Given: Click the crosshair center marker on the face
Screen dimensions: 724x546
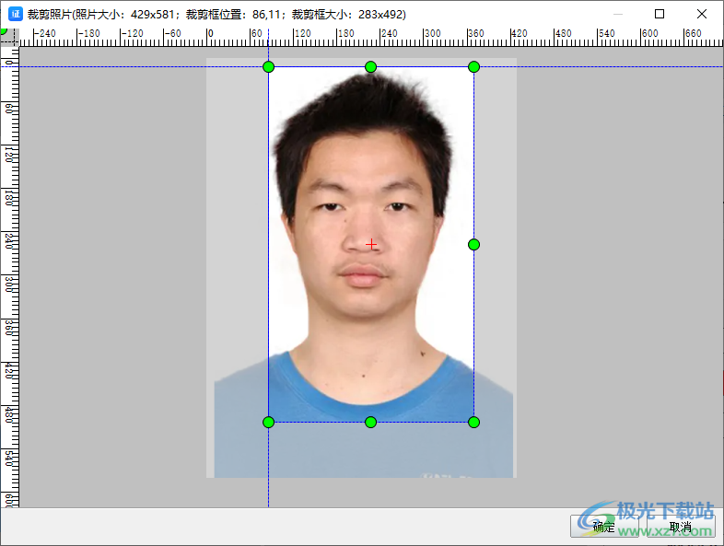Looking at the screenshot, I should [371, 244].
